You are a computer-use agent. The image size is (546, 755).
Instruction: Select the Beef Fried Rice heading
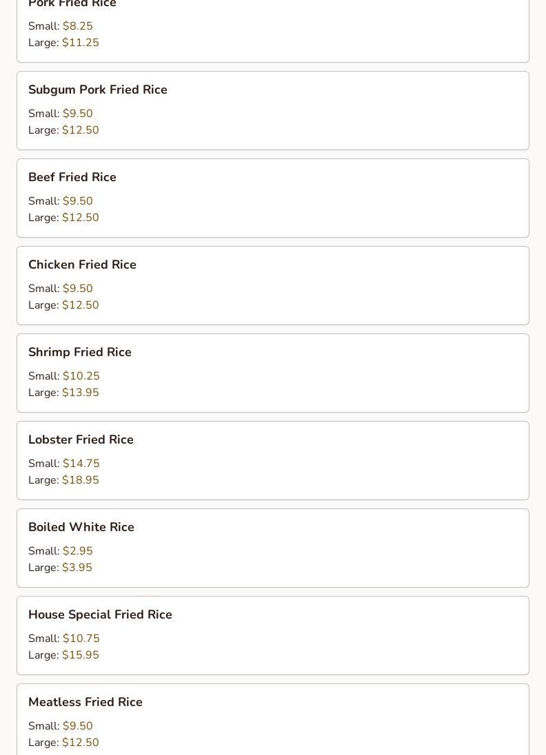(x=72, y=177)
